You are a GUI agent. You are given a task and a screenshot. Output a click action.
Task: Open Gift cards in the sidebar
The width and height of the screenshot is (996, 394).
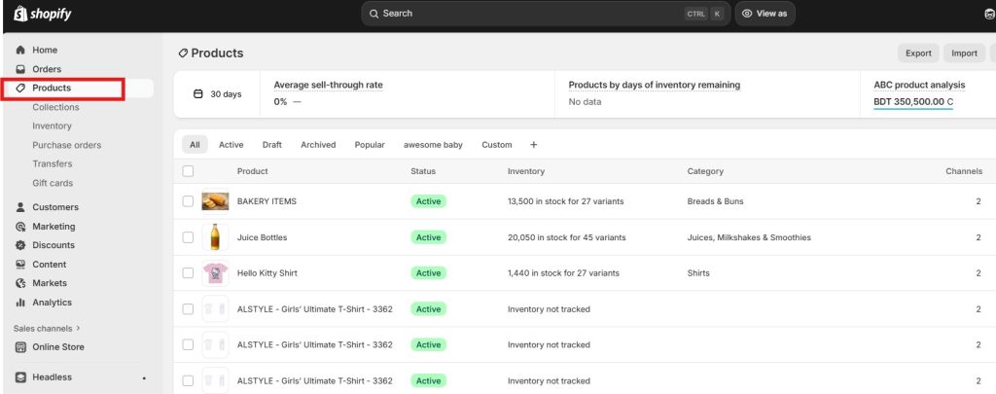[x=53, y=183]
